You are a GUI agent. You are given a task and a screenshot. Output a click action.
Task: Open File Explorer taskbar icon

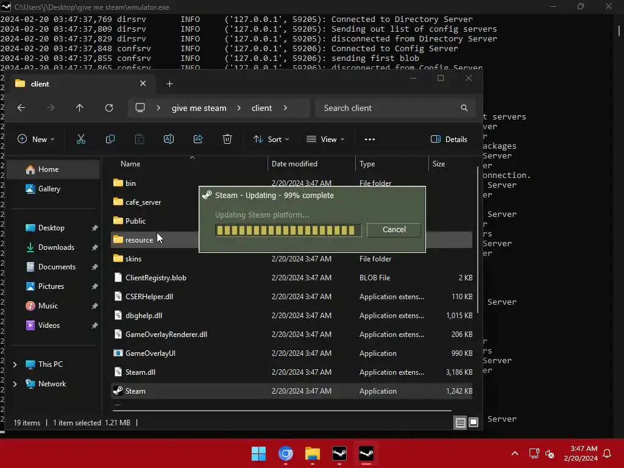click(x=313, y=453)
